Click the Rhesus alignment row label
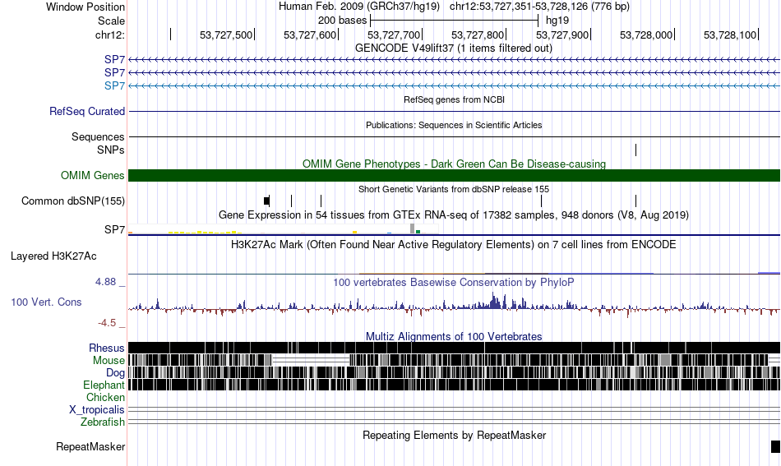Image resolution: width=781 pixels, height=466 pixels. coord(107,348)
